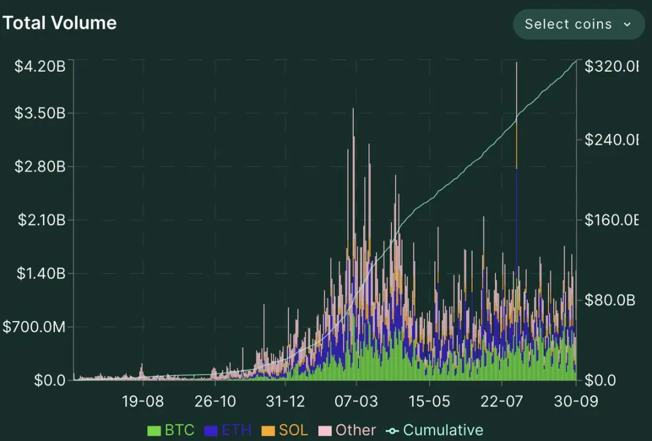
Task: Toggle the BTC green legend swatch
Action: (155, 430)
